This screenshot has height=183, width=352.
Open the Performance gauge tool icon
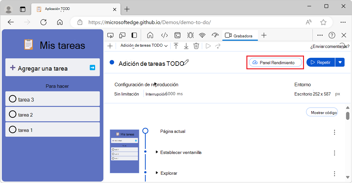[x=215, y=35]
